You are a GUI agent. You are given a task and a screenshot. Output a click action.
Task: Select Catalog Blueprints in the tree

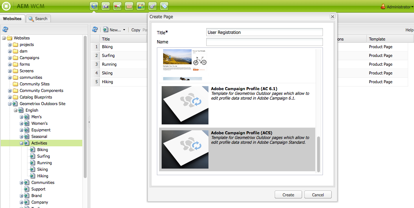click(x=35, y=97)
